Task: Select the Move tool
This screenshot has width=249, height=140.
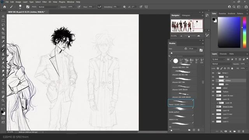Action: click(x=3, y=16)
